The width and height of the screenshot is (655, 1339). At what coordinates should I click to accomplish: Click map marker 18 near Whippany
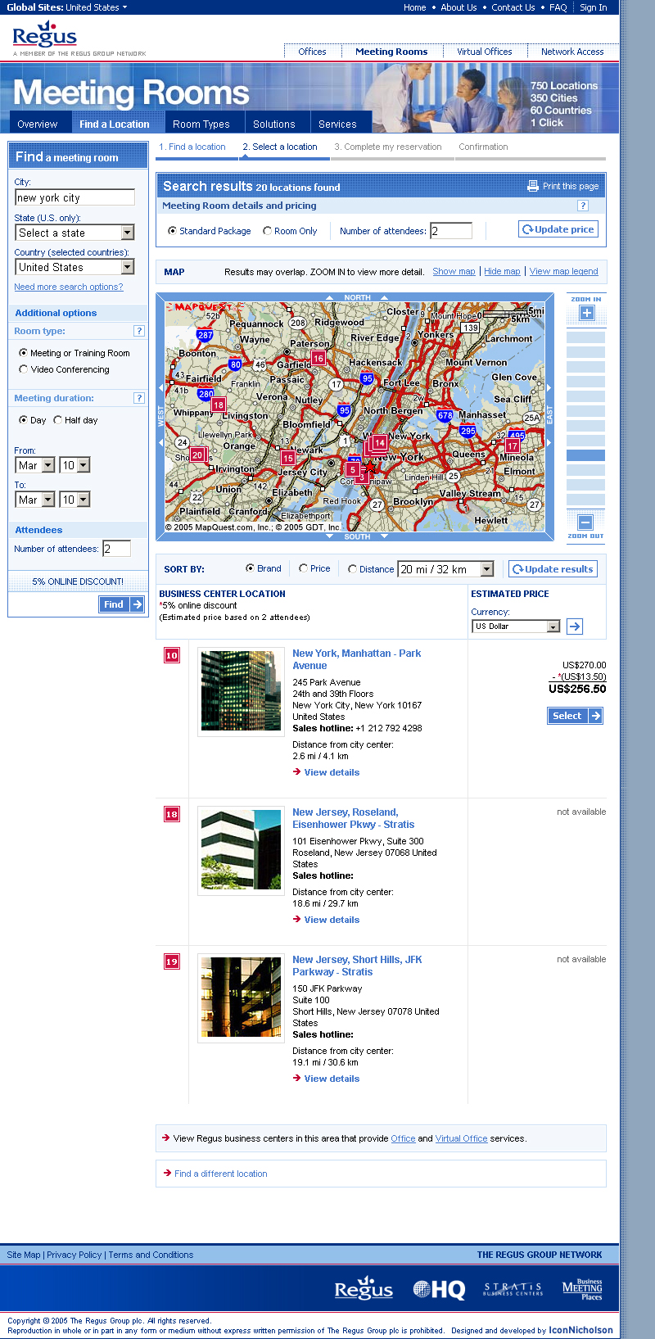tap(219, 405)
